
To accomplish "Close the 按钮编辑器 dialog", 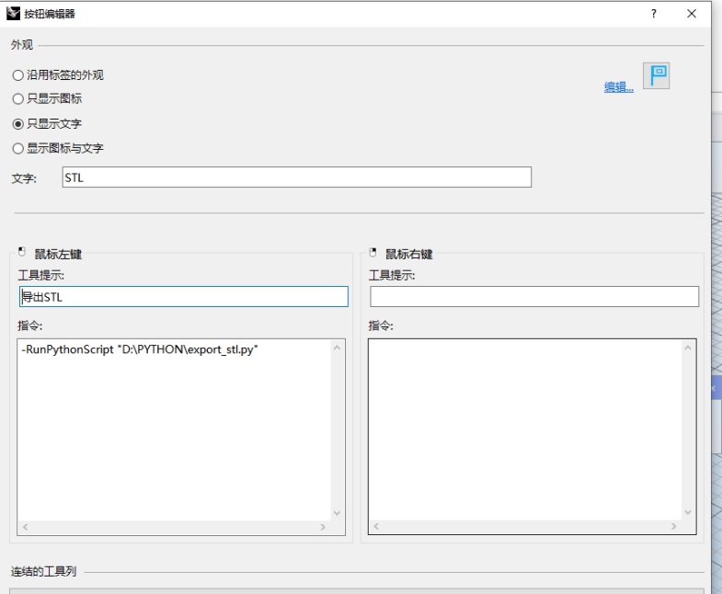I will [692, 14].
